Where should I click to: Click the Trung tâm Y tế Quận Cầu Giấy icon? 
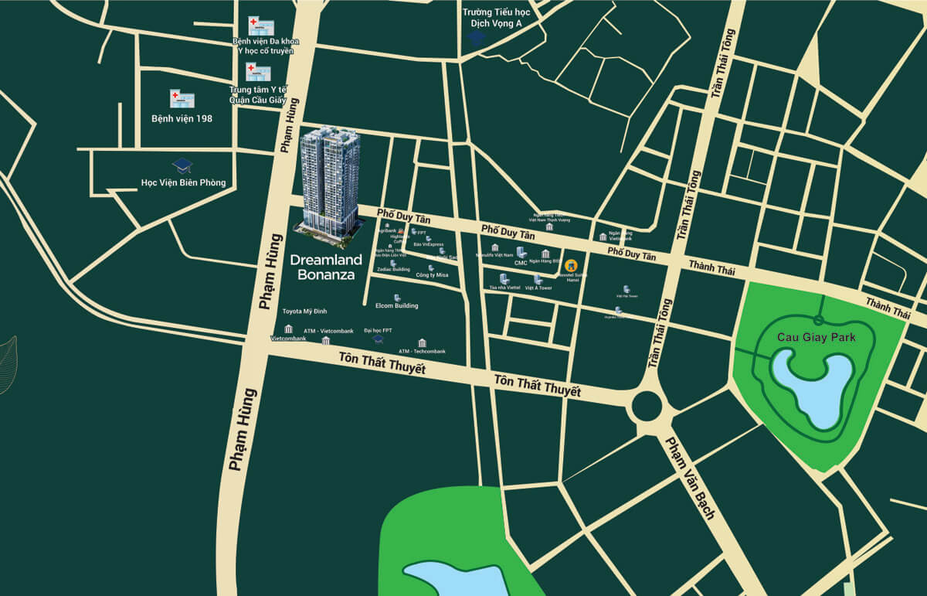click(258, 73)
